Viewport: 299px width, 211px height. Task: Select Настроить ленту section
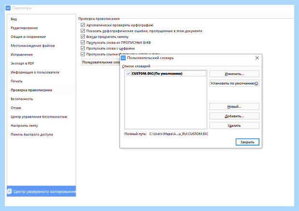click(x=24, y=125)
